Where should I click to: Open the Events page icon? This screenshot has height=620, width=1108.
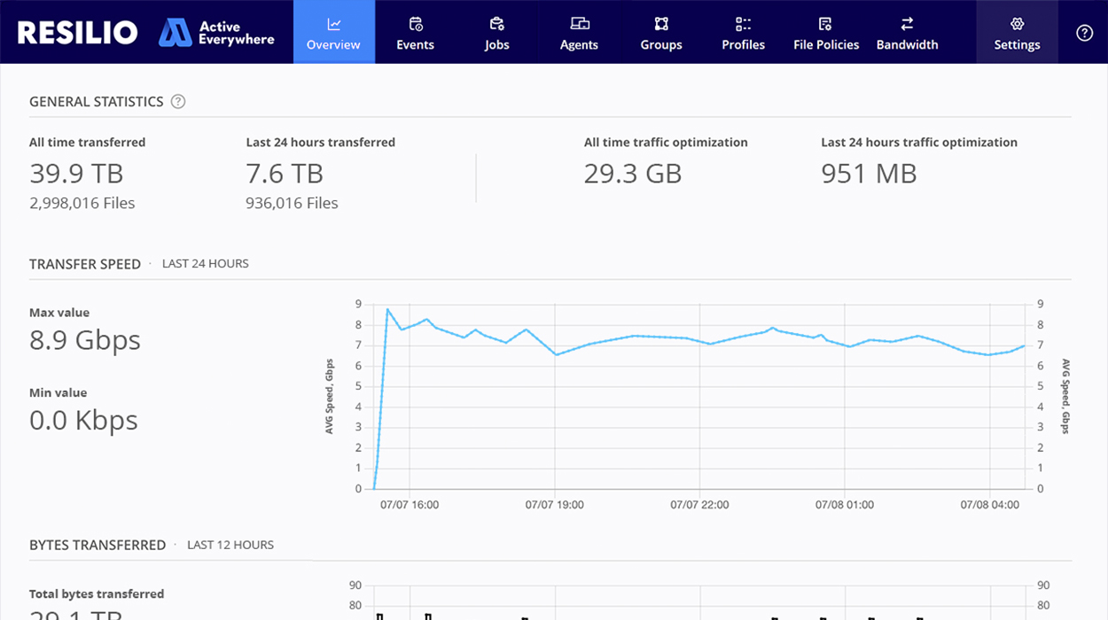pyautogui.click(x=415, y=25)
